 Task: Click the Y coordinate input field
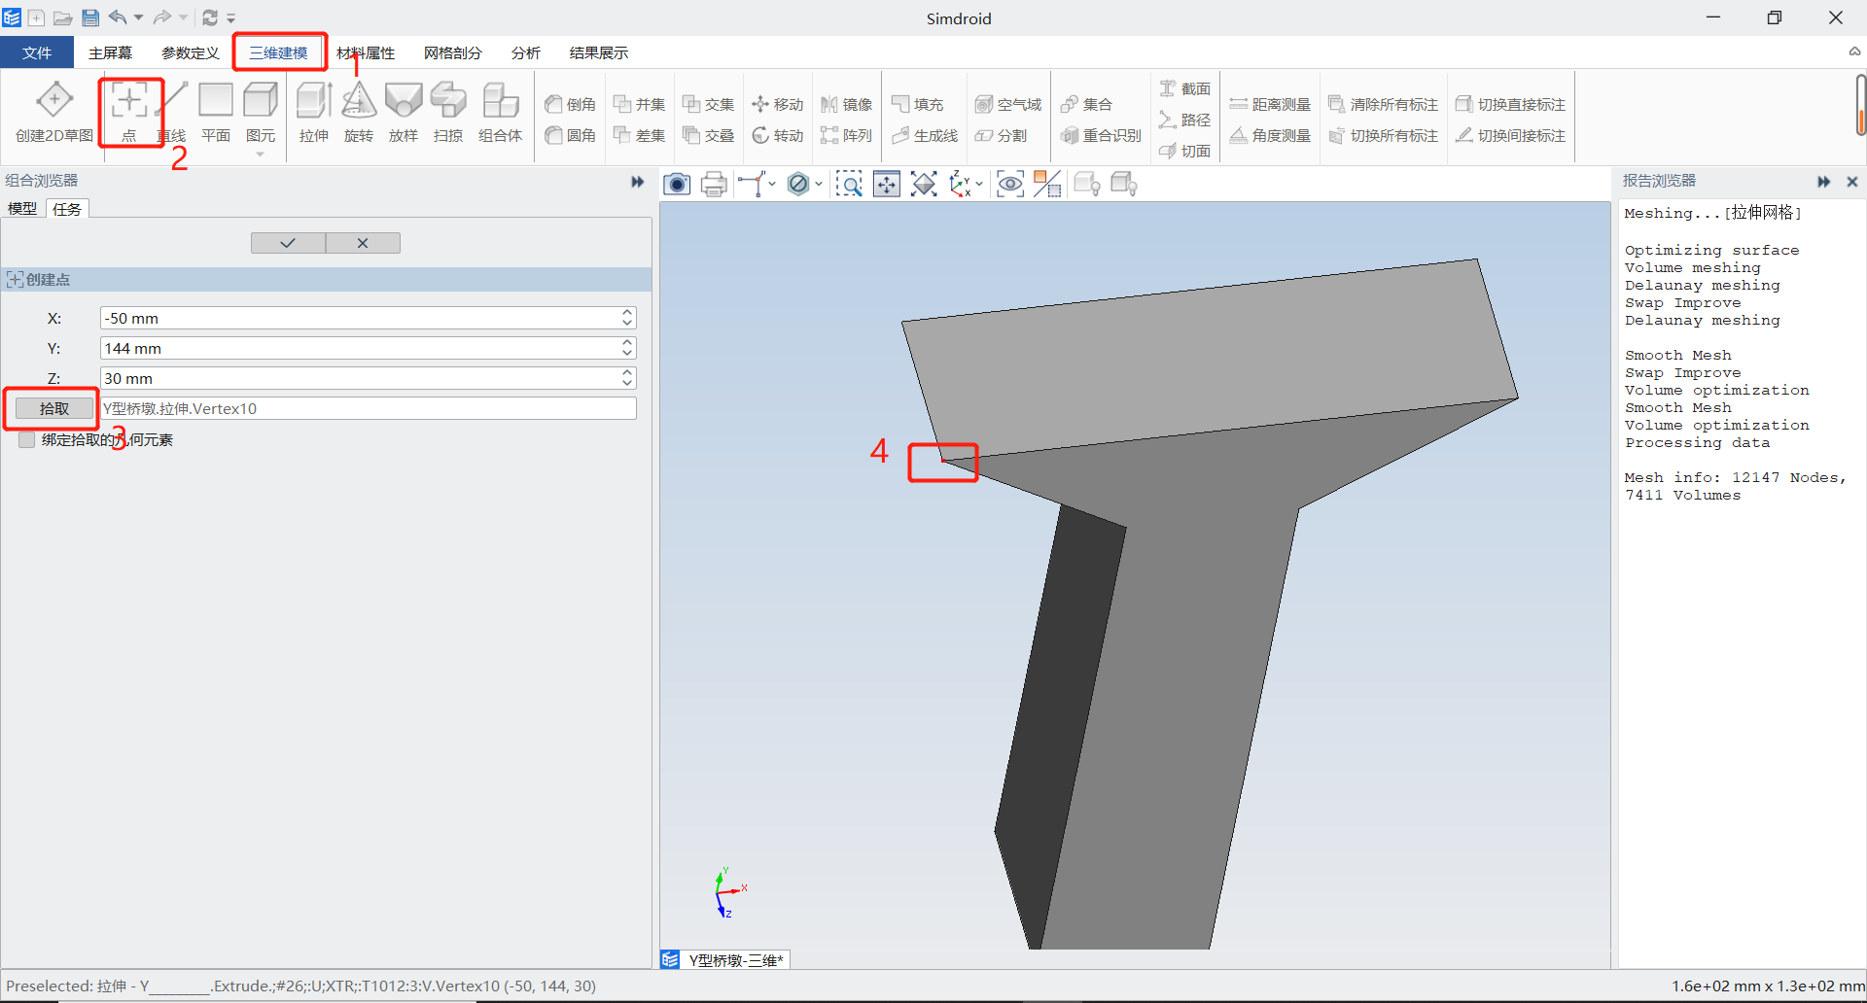pyautogui.click(x=360, y=348)
